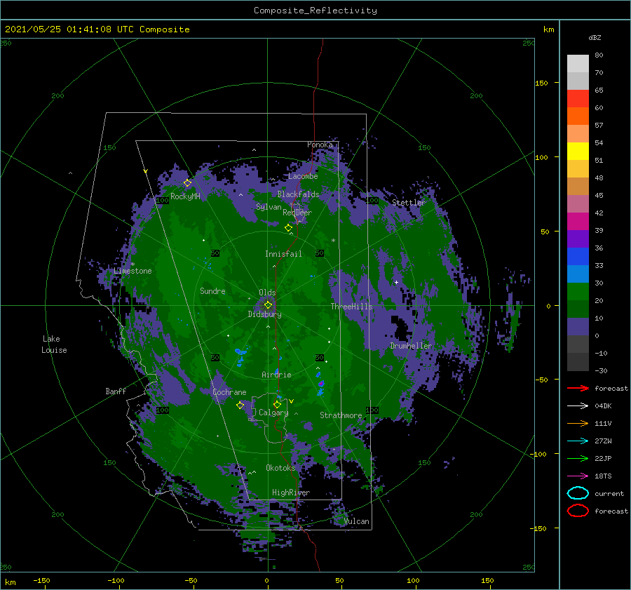This screenshot has height=590, width=631.
Task: Click the blue echo cluster southwest of Didsbury
Action: [240, 356]
